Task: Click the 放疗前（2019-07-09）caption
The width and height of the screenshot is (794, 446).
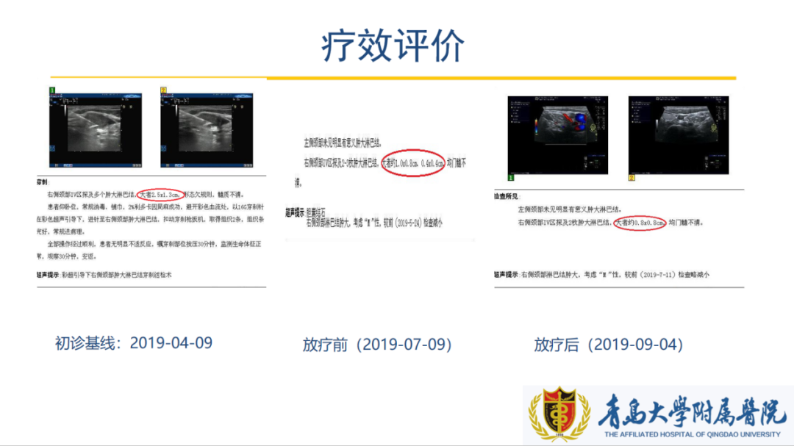Action: click(377, 345)
